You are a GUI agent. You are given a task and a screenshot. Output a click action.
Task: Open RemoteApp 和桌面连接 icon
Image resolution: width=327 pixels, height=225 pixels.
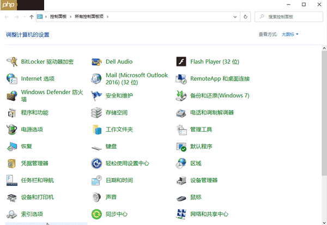click(x=181, y=78)
